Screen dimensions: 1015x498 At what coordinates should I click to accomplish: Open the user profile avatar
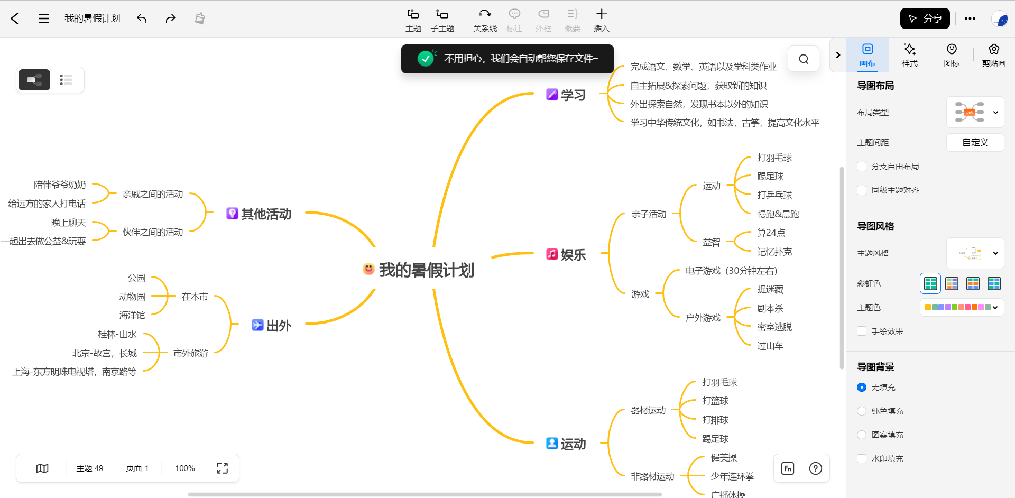[999, 19]
